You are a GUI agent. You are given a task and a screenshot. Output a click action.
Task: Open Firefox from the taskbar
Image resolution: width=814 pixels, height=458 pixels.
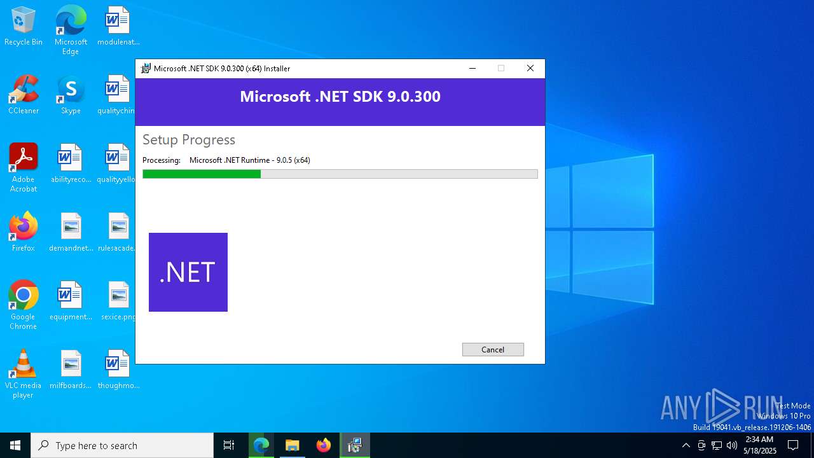(x=323, y=445)
